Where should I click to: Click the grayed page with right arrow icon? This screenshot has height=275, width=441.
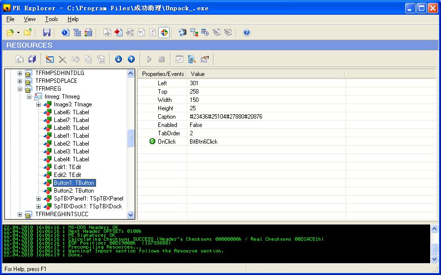pyautogui.click(x=107, y=33)
